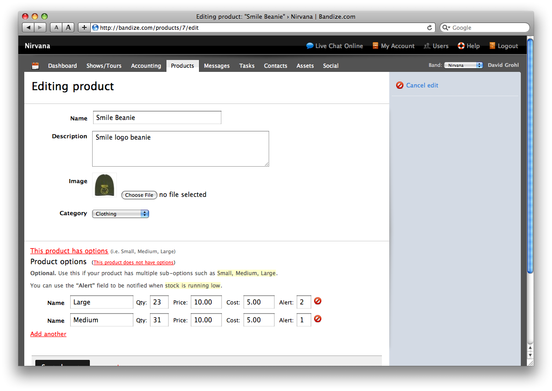Focus the Price field in Large row

[x=206, y=302]
